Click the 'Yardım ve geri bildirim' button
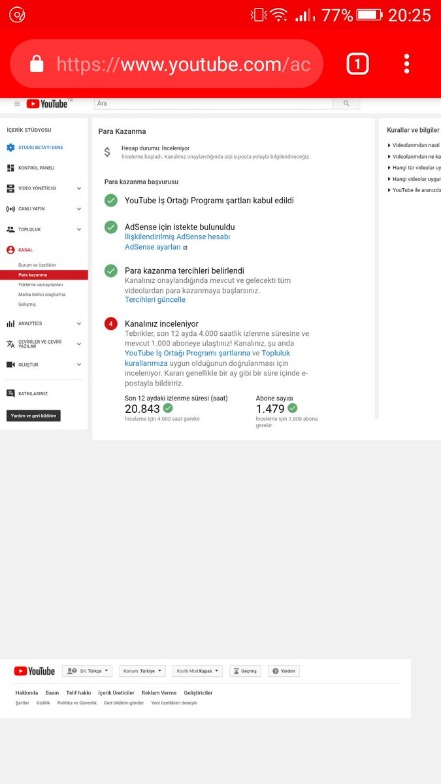Image resolution: width=441 pixels, height=784 pixels. 33,416
